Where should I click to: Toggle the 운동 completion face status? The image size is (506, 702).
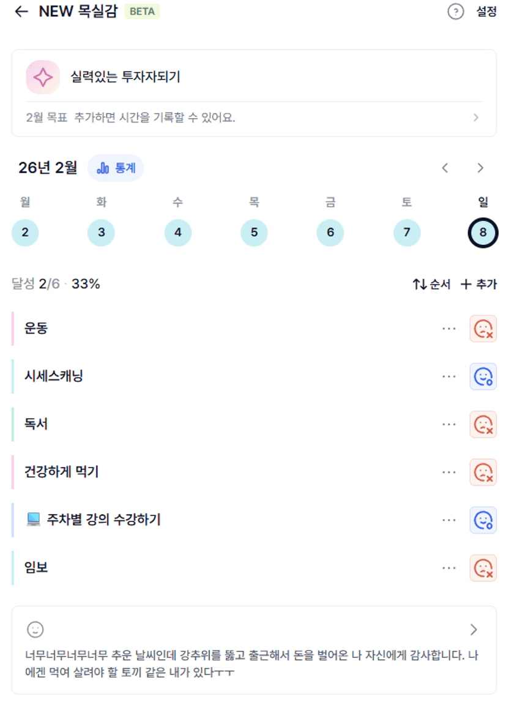[x=483, y=329]
